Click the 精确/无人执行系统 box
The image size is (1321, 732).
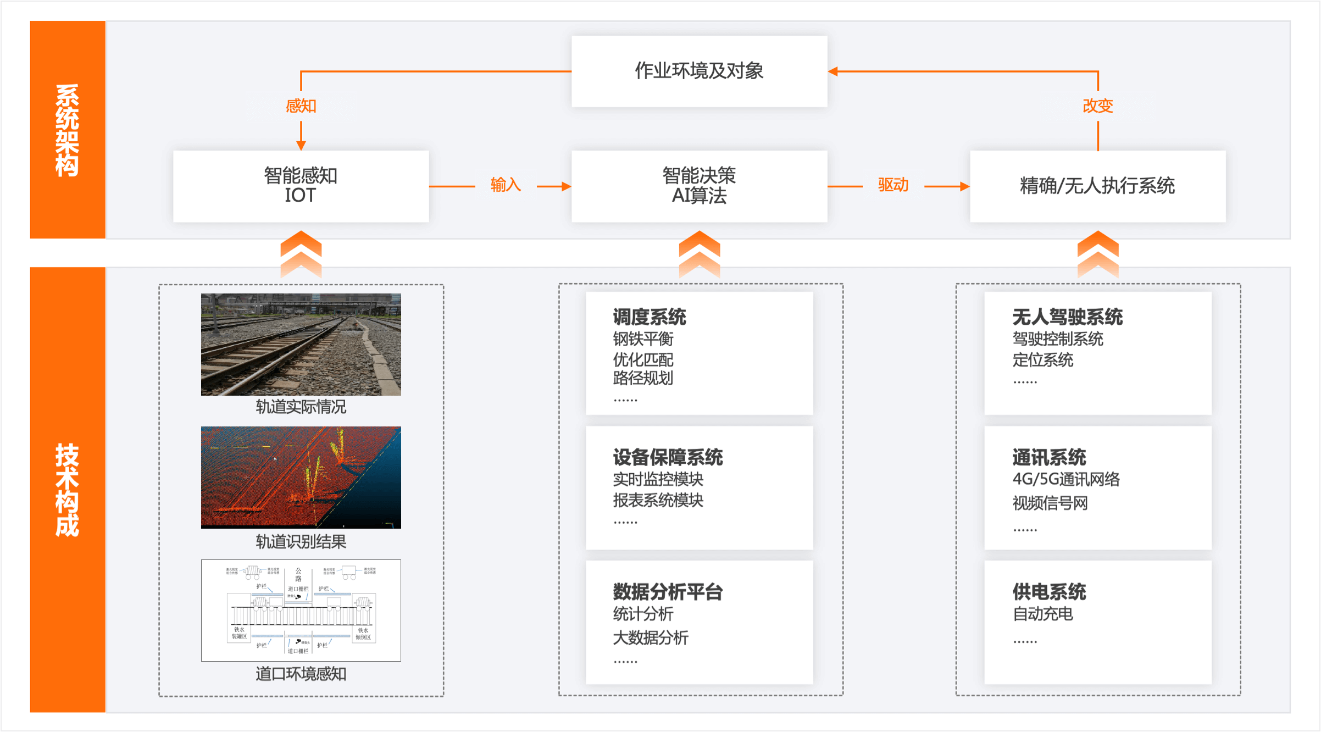pos(1097,186)
